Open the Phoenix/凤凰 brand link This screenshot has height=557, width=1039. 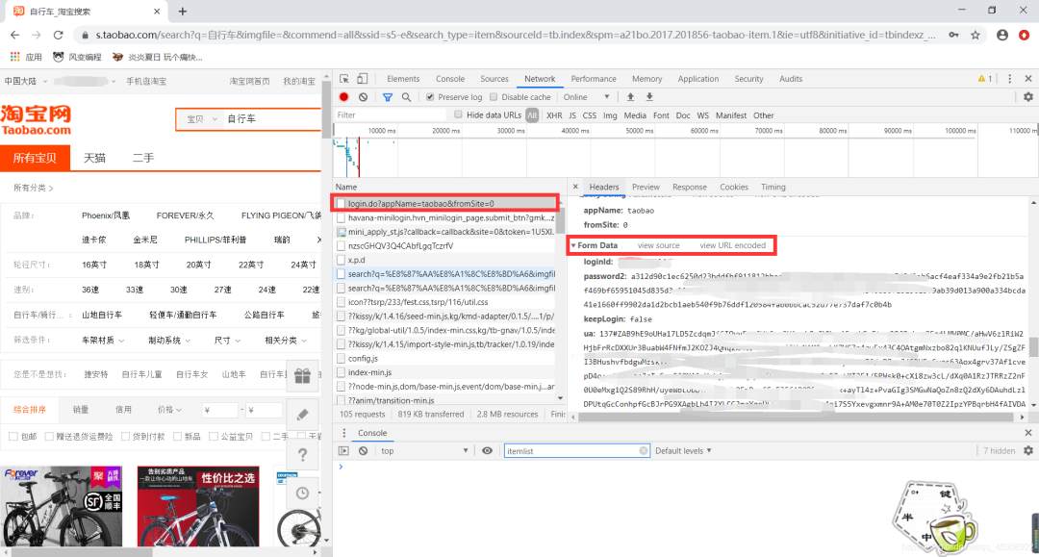[106, 215]
